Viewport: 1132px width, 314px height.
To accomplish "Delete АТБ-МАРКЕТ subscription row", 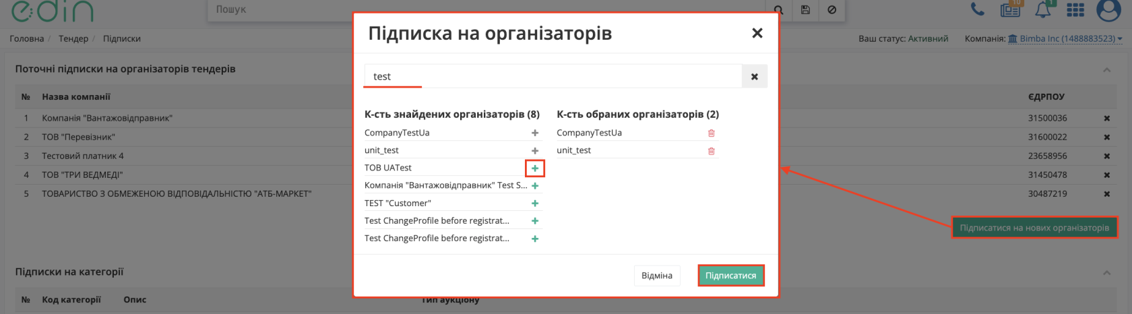I will [1106, 194].
